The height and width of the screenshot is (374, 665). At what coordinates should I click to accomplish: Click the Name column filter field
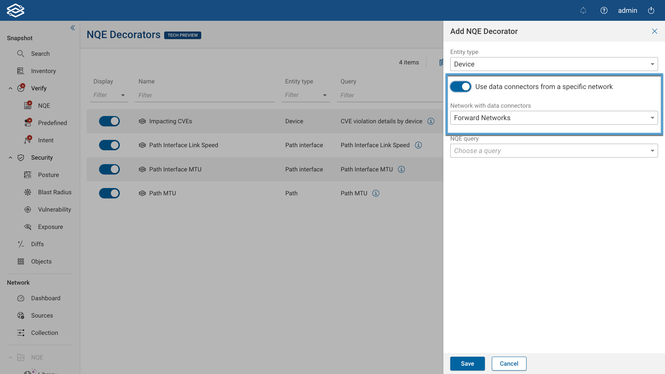204,95
